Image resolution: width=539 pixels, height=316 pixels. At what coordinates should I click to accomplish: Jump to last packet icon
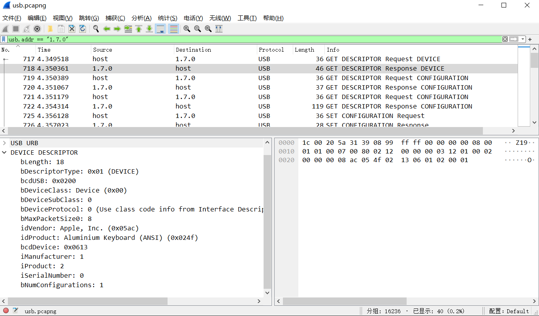(149, 29)
